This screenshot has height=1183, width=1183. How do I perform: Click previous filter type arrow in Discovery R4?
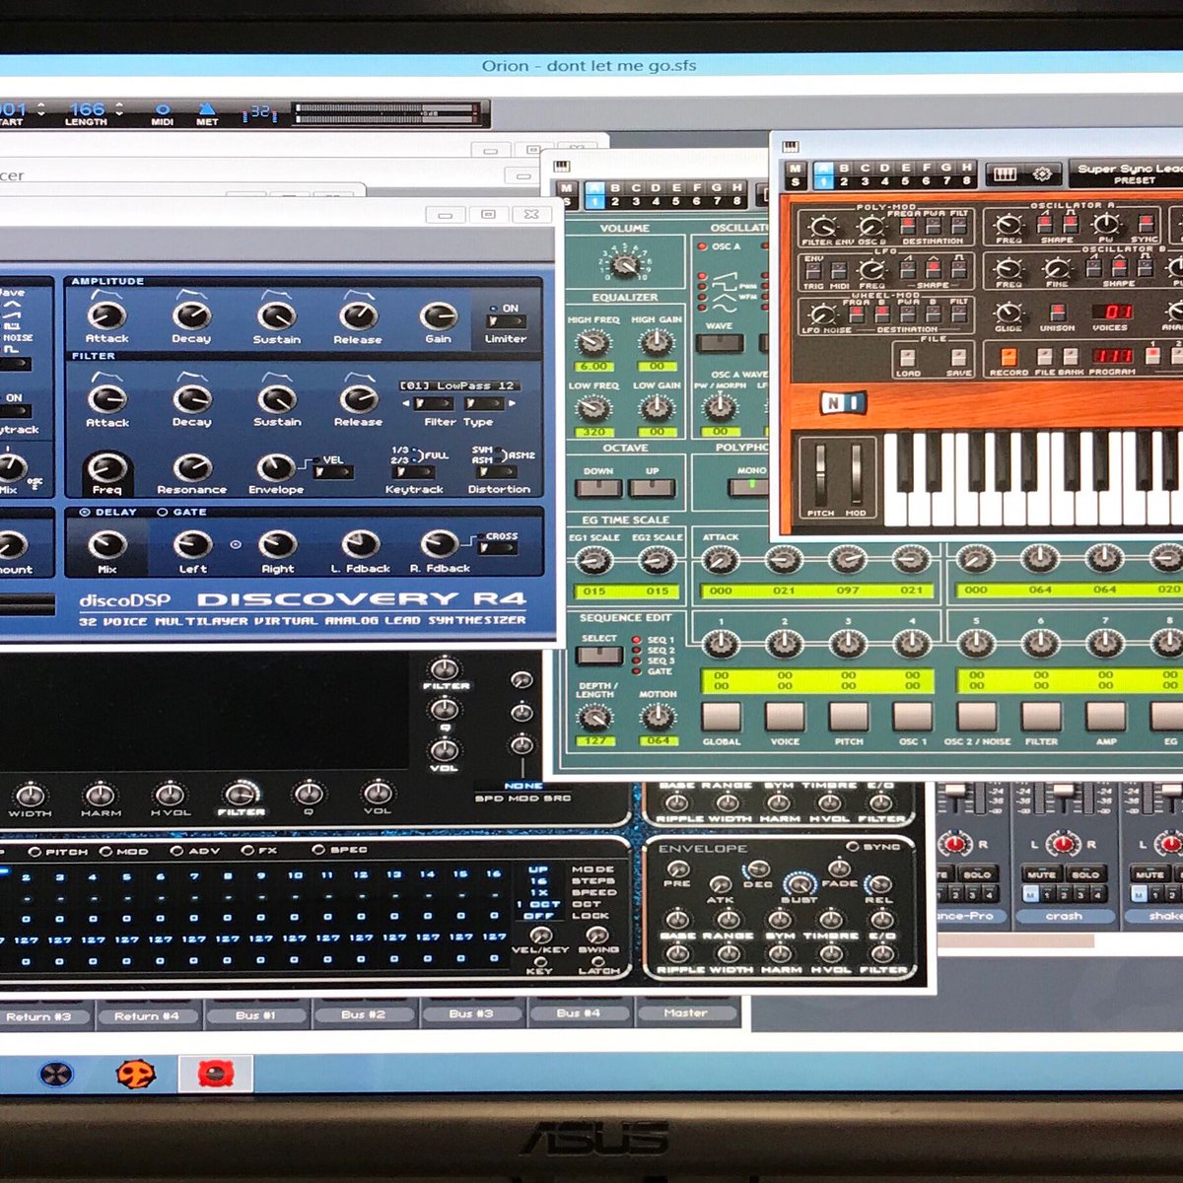405,403
